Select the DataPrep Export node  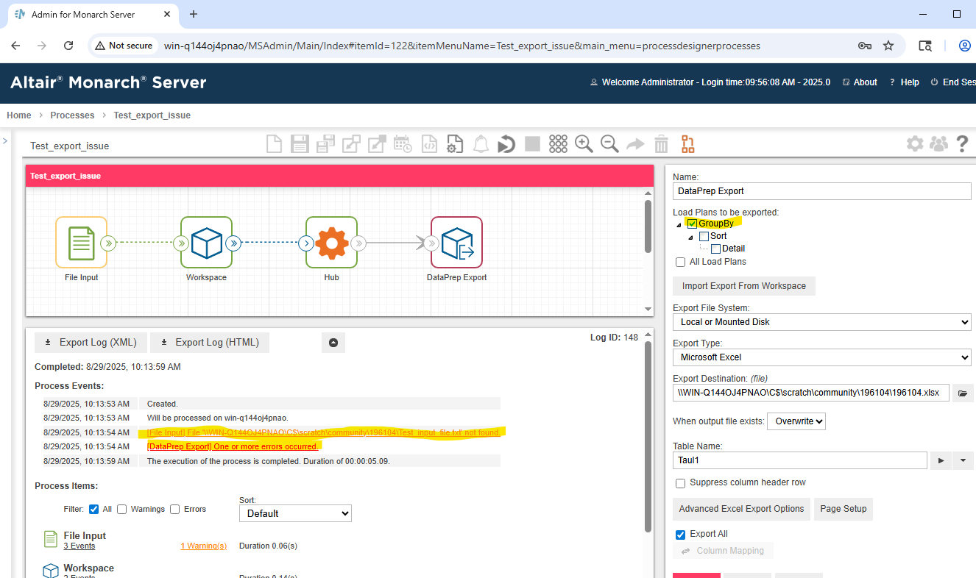tap(456, 242)
